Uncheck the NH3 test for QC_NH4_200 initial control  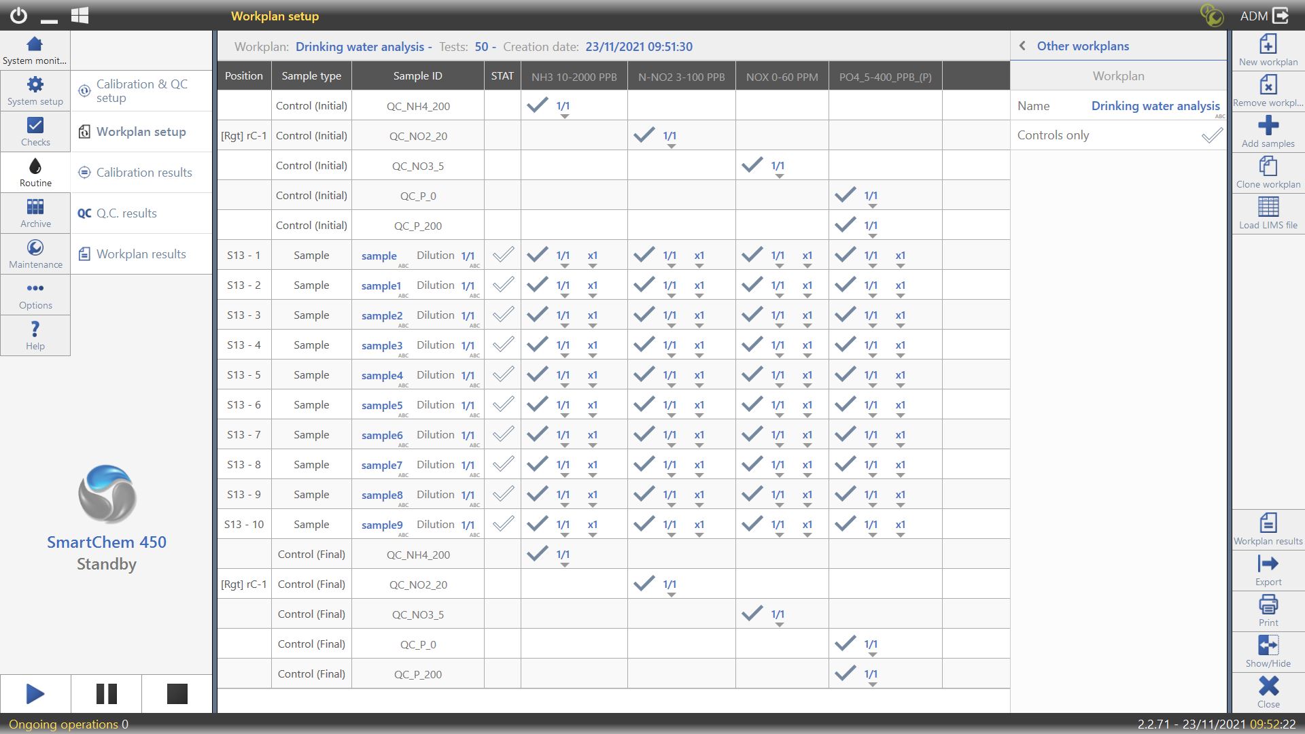(537, 105)
